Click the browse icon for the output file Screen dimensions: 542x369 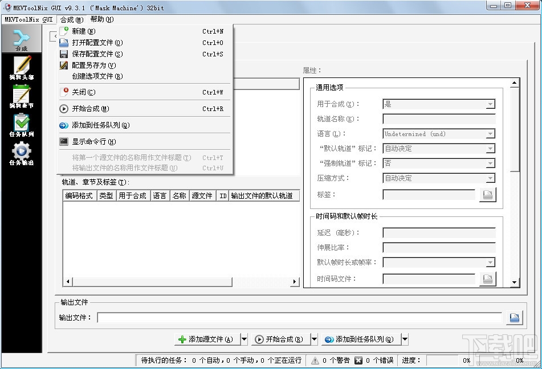click(514, 318)
